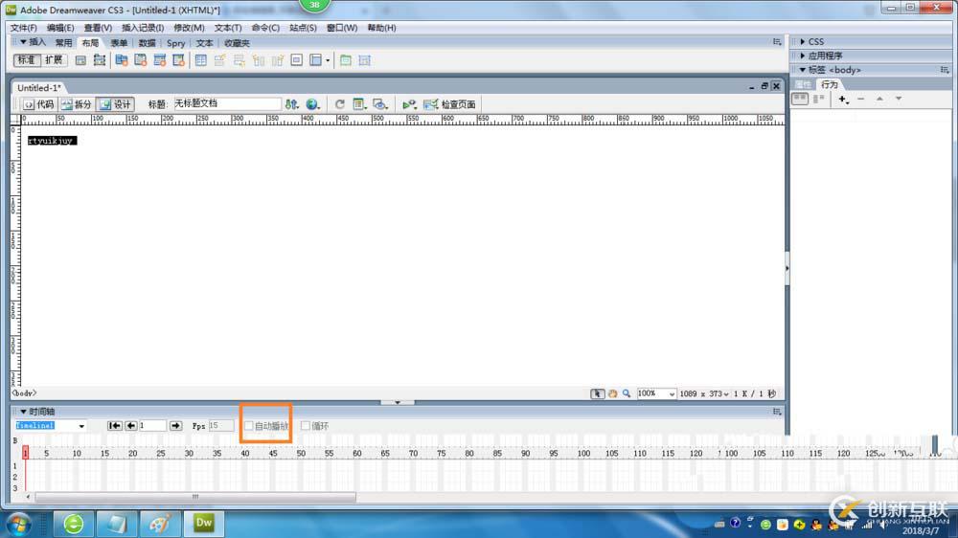Enable the 自动播放 autoplay checkbox

coord(249,426)
